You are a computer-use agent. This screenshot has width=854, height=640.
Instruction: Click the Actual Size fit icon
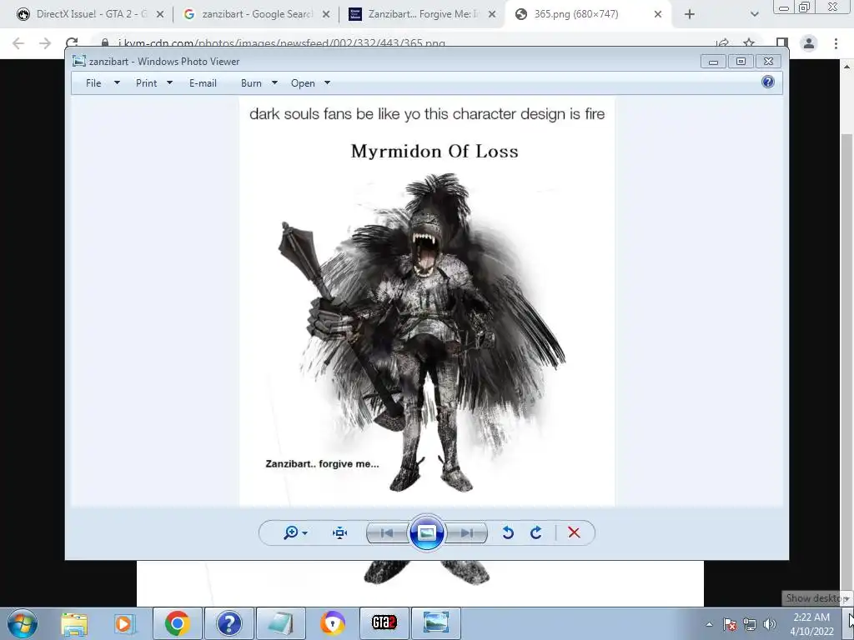340,532
